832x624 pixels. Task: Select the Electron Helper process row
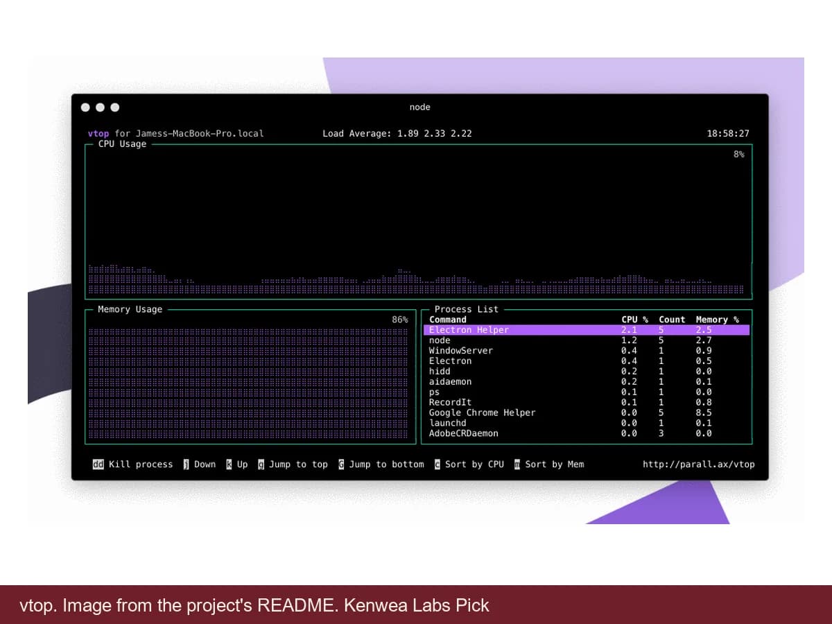click(x=587, y=330)
